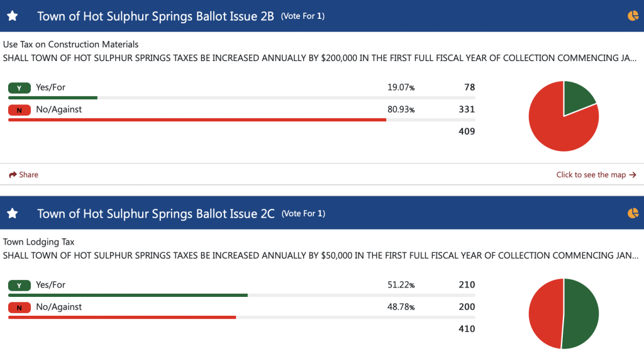644x356 pixels.
Task: Click the Issue 2C pie chart
Action: [x=563, y=313]
